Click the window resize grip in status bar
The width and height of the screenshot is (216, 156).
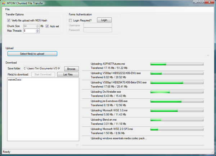click(212, 152)
